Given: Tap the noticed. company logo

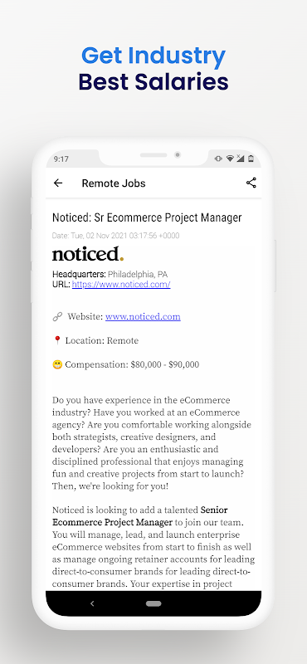Looking at the screenshot, I should coord(88,254).
